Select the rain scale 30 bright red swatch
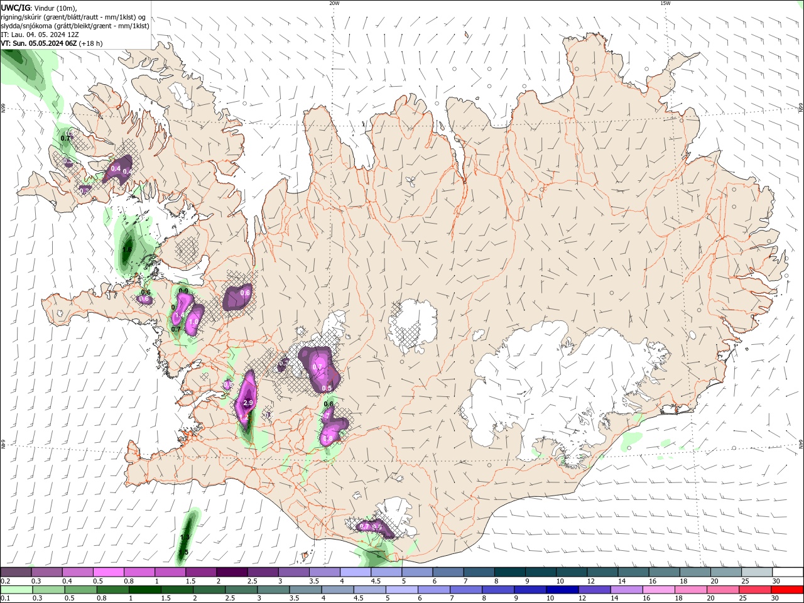Screen dimensions: 804x603 (786, 590)
